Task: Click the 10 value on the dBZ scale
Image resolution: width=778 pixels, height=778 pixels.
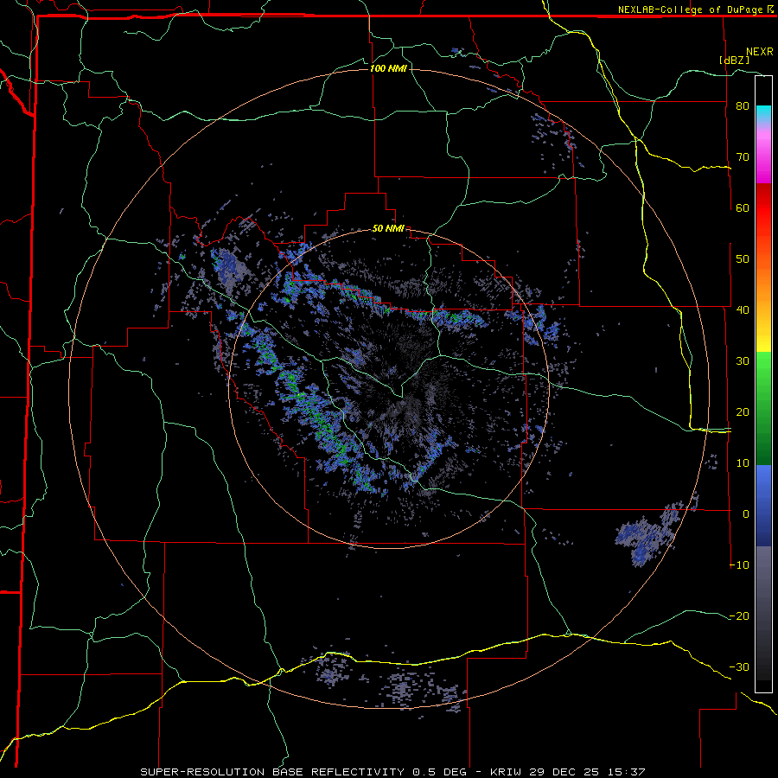Action: tap(743, 463)
